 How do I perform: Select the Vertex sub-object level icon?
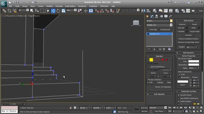point(151,60)
